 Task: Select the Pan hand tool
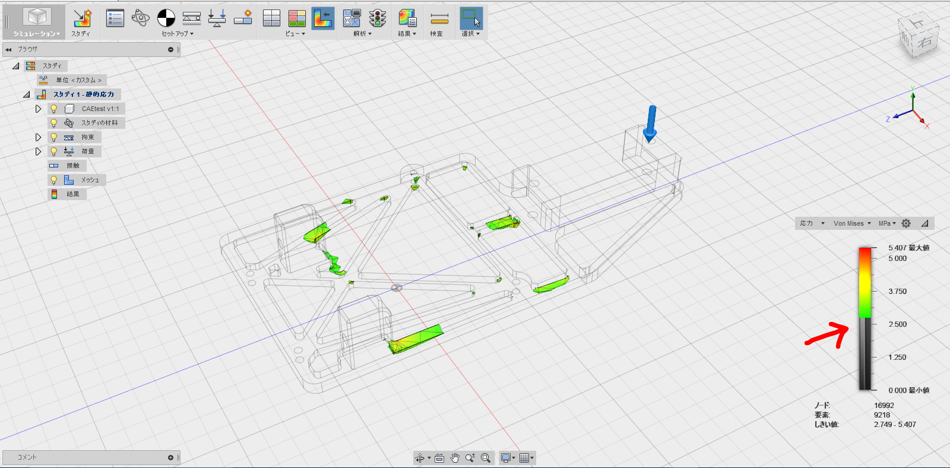click(455, 458)
